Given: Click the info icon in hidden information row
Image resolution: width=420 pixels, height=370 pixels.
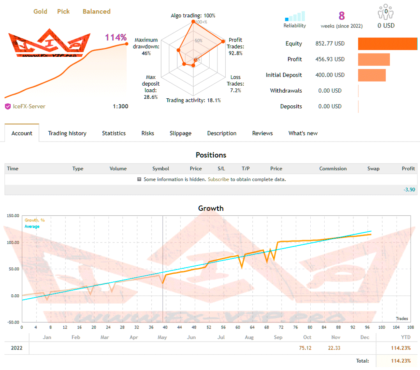Looking at the screenshot, I should click(x=139, y=179).
